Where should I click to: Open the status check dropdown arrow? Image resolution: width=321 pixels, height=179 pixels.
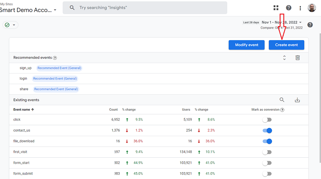pyautogui.click(x=14, y=25)
